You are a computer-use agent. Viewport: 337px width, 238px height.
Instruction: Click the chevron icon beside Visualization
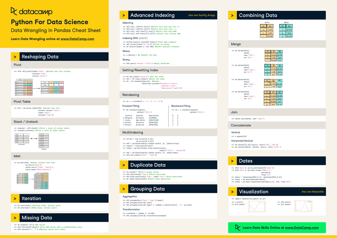click(232, 192)
